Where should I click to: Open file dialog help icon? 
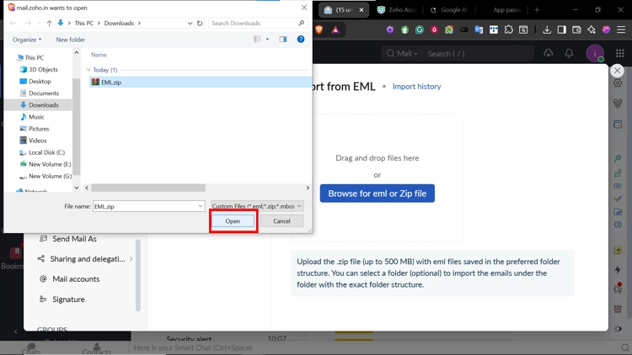point(301,39)
